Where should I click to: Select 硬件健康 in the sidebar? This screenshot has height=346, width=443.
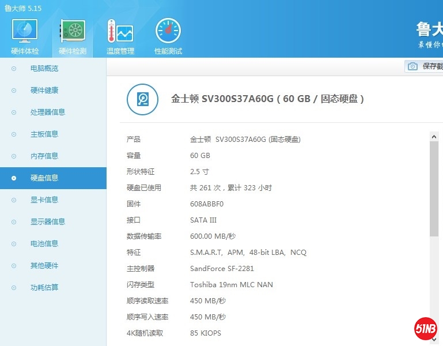point(44,91)
